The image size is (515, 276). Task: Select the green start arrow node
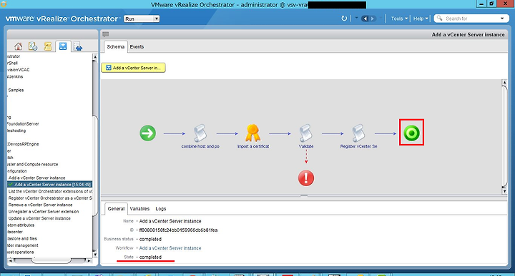click(x=148, y=133)
